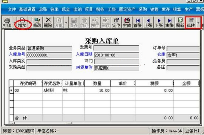Image resolution: width=204 pixels, height=135 pixels.
Task: Click the 流转 toolbar button
Action: click(x=191, y=23)
